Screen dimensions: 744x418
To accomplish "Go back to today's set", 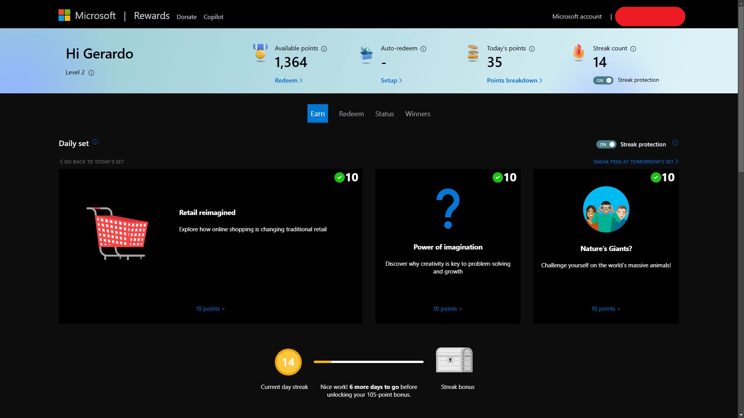I will pos(92,162).
